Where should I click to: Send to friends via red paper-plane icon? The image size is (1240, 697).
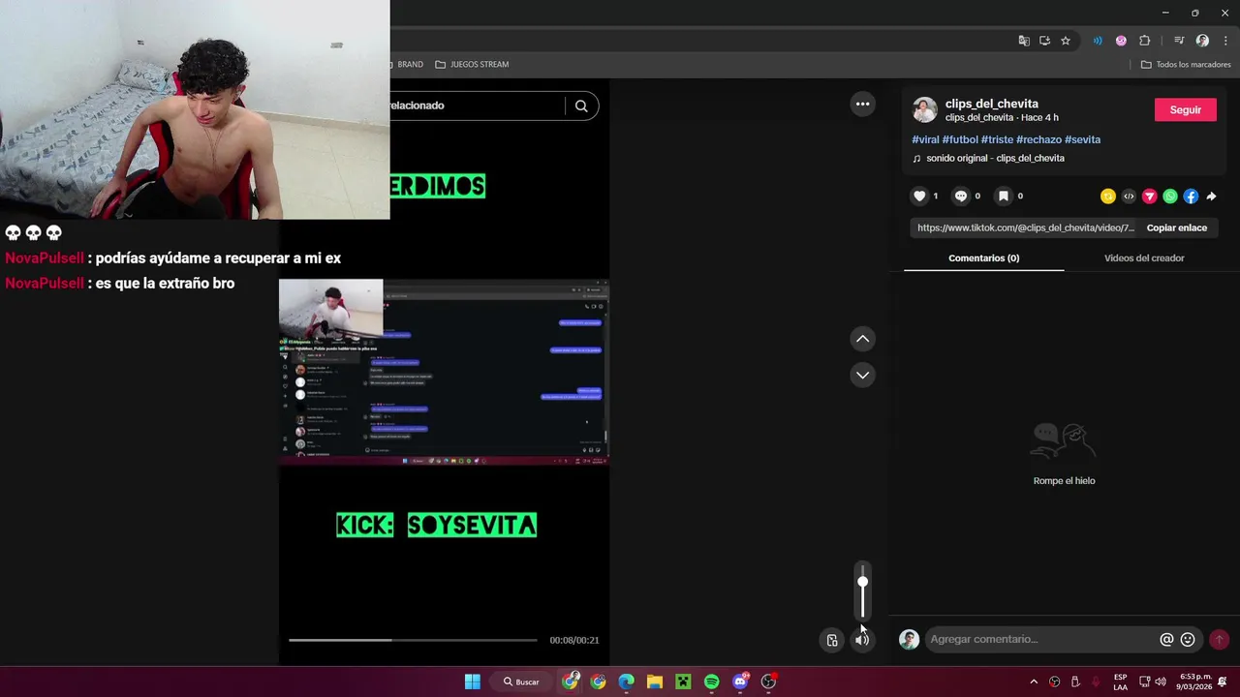(1150, 197)
